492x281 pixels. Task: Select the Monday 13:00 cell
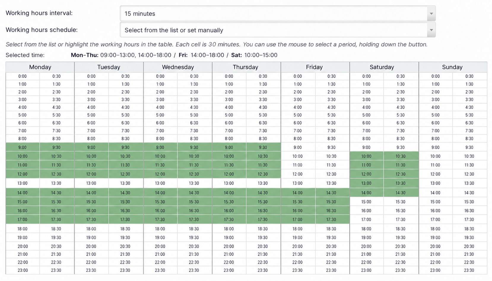(x=23, y=183)
